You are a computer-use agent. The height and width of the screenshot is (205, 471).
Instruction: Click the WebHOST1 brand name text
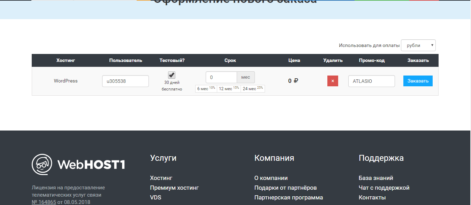(x=91, y=165)
